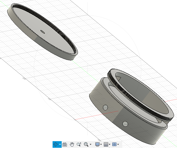177x148 pixels.
Task: Select the Pan hand tool
Action: point(72,144)
